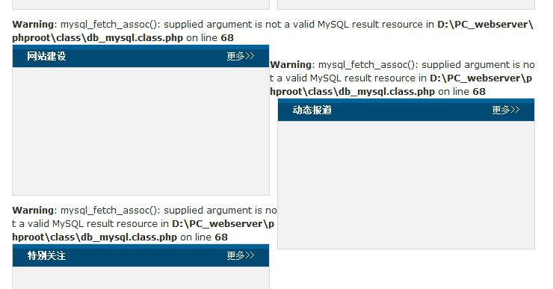Viewport: 553px width, 289px height.
Task: Open the 更多>> link in 网站建设 header
Action: point(241,57)
